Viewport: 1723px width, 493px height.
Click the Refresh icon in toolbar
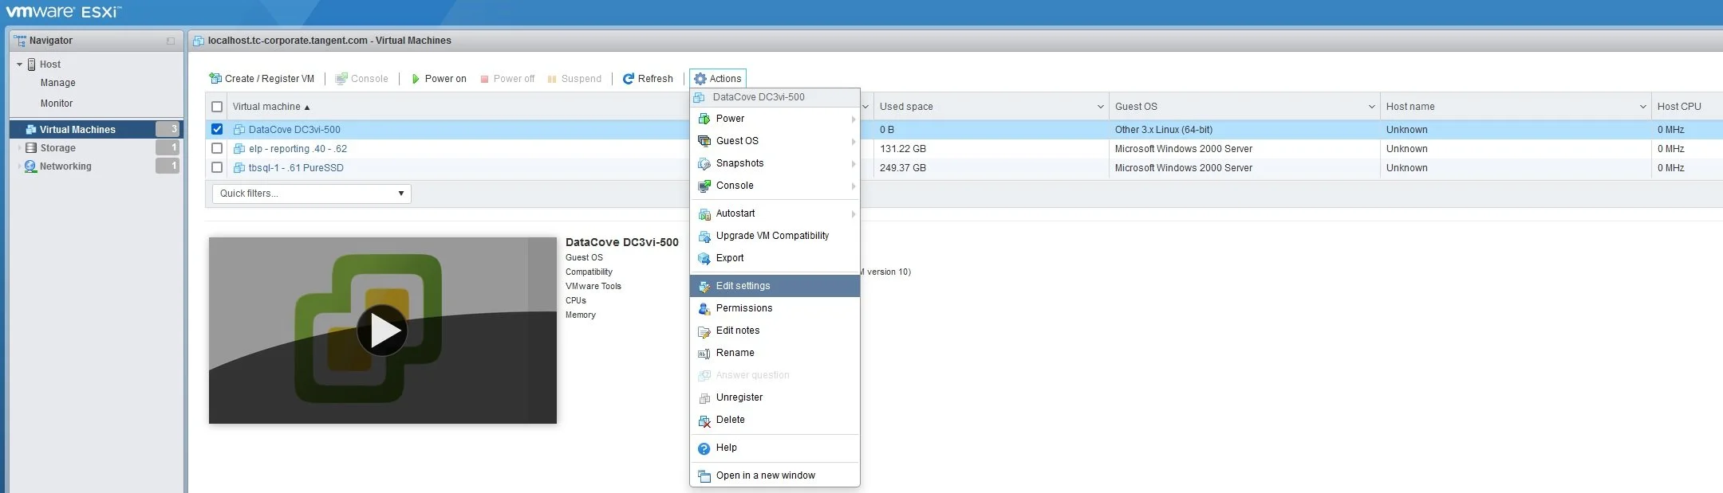pyautogui.click(x=628, y=79)
